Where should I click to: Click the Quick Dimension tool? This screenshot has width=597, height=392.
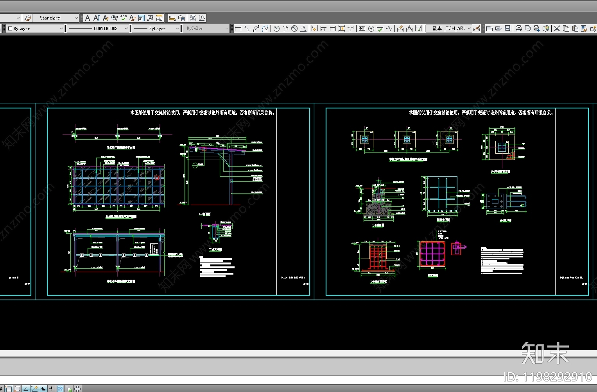(314, 28)
